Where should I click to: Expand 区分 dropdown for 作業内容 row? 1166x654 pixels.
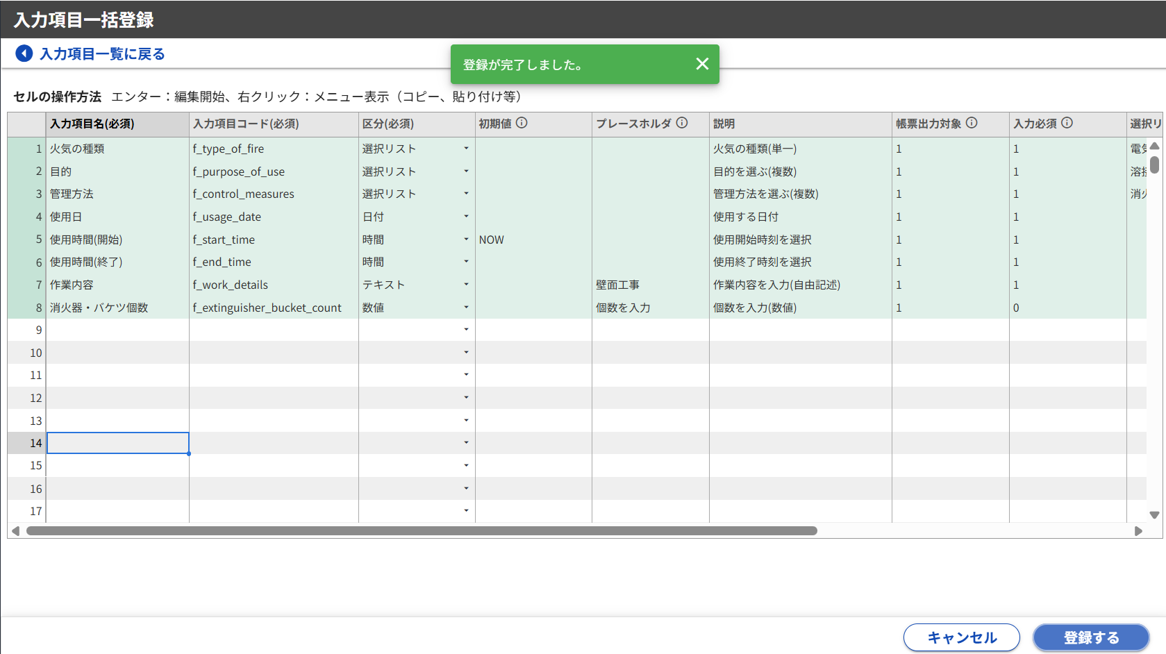466,285
